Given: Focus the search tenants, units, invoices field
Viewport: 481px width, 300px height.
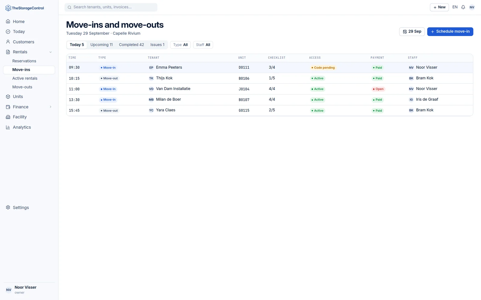Looking at the screenshot, I should pyautogui.click(x=111, y=7).
